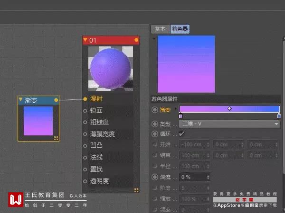Click the 粗糙度 label in 01 node
The height and width of the screenshot is (213, 285).
coord(99,122)
